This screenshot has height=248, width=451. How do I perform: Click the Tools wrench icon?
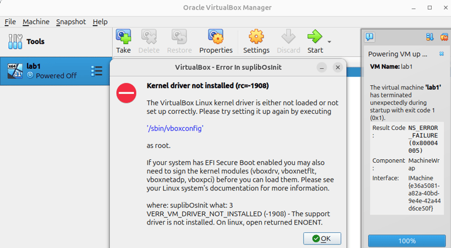(15, 41)
